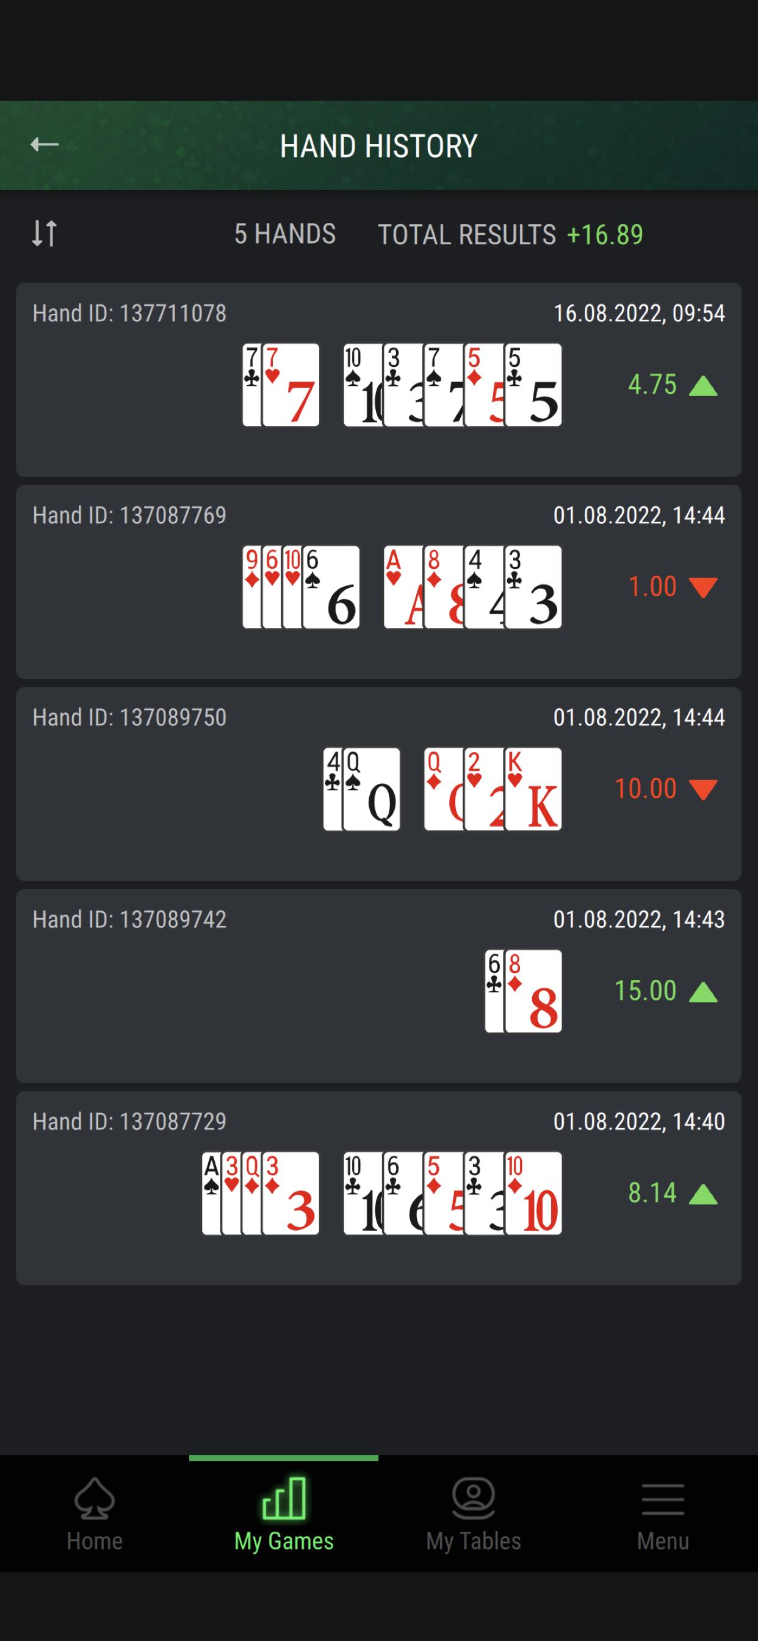Click red down arrow beside 1.00
This screenshot has height=1641, width=758.
(x=703, y=588)
